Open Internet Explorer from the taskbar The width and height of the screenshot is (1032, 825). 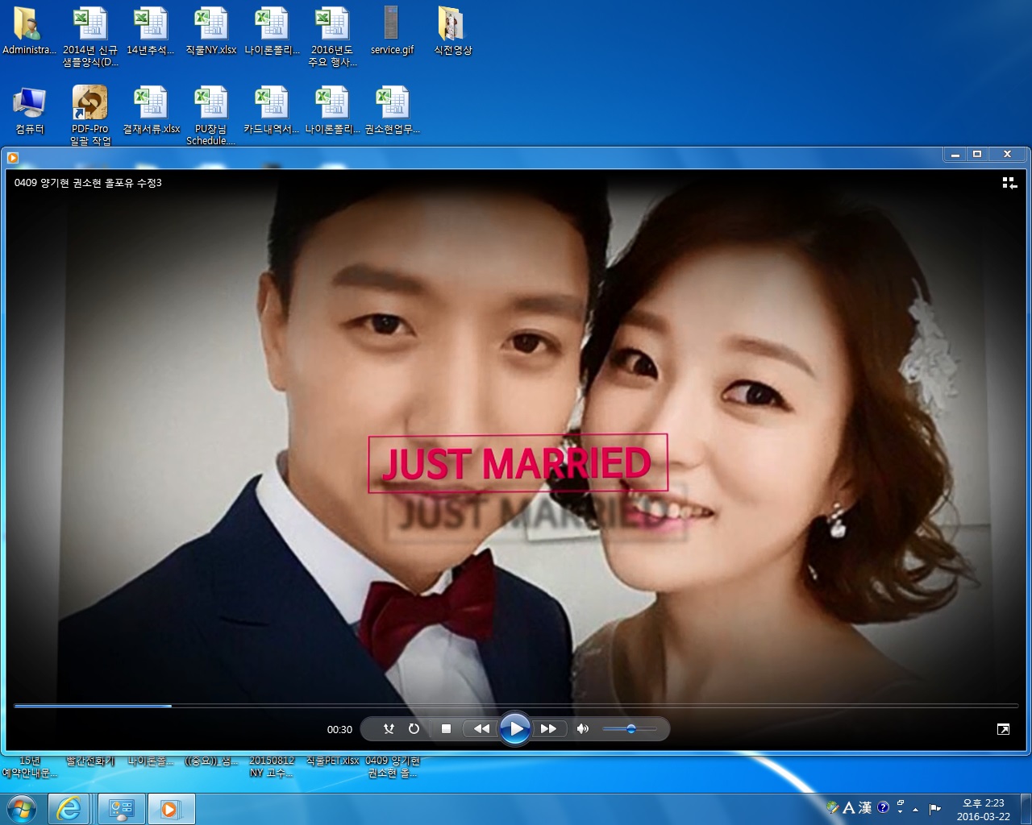coord(69,808)
